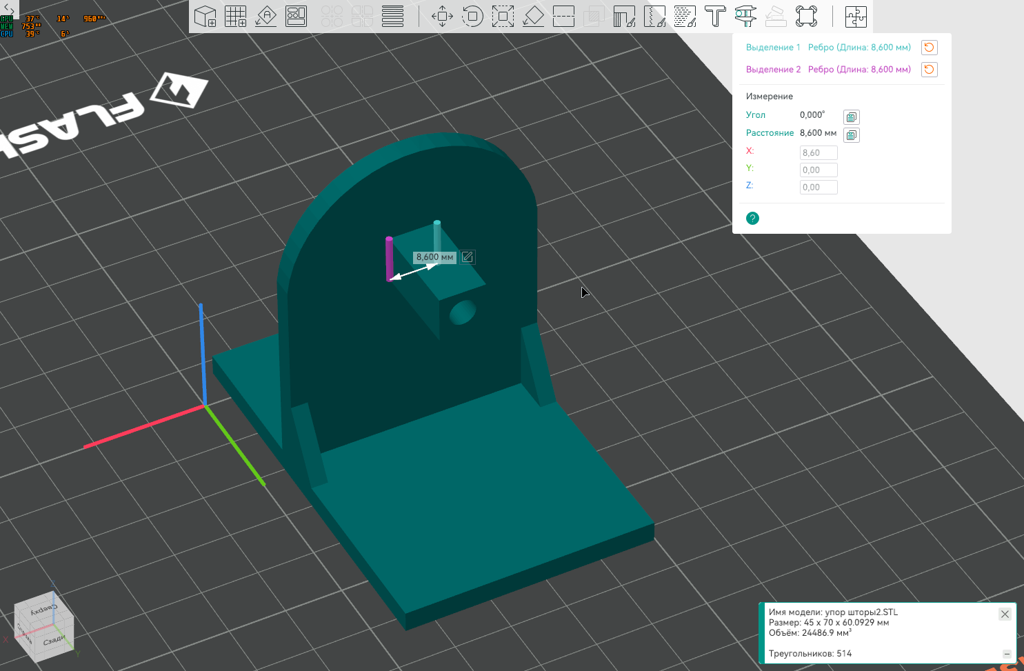Open support painting tool
Image resolution: width=1024 pixels, height=671 pixels.
click(624, 17)
